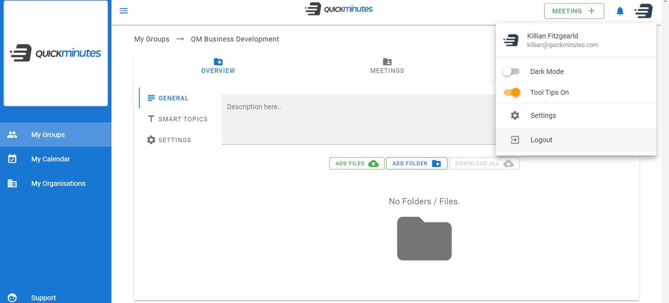Image resolution: width=669 pixels, height=303 pixels.
Task: Select the General section
Action: pos(178,98)
